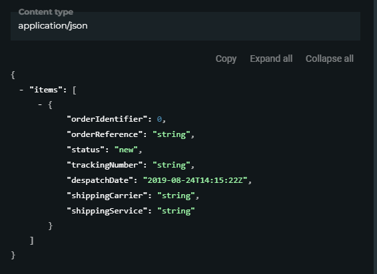
Task: Click the orderIdentifier value 0
Action: (159, 119)
